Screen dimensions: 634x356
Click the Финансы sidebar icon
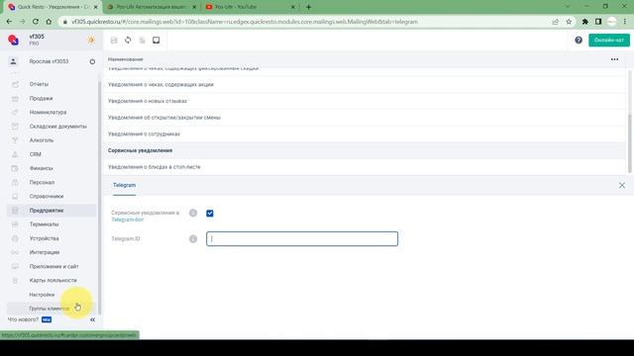[x=15, y=168]
